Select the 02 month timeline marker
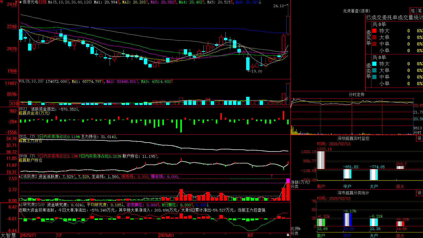423x238 pixels. [x=250, y=235]
